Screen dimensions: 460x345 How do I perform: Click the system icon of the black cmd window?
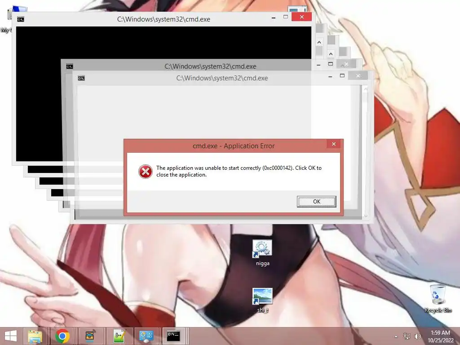21,19
